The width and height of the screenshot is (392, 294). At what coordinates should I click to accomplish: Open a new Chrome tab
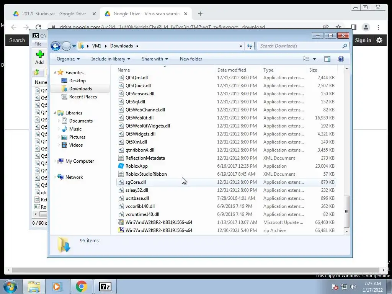point(200,14)
